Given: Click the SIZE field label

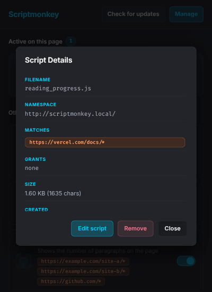Looking at the screenshot, I should (30, 184).
